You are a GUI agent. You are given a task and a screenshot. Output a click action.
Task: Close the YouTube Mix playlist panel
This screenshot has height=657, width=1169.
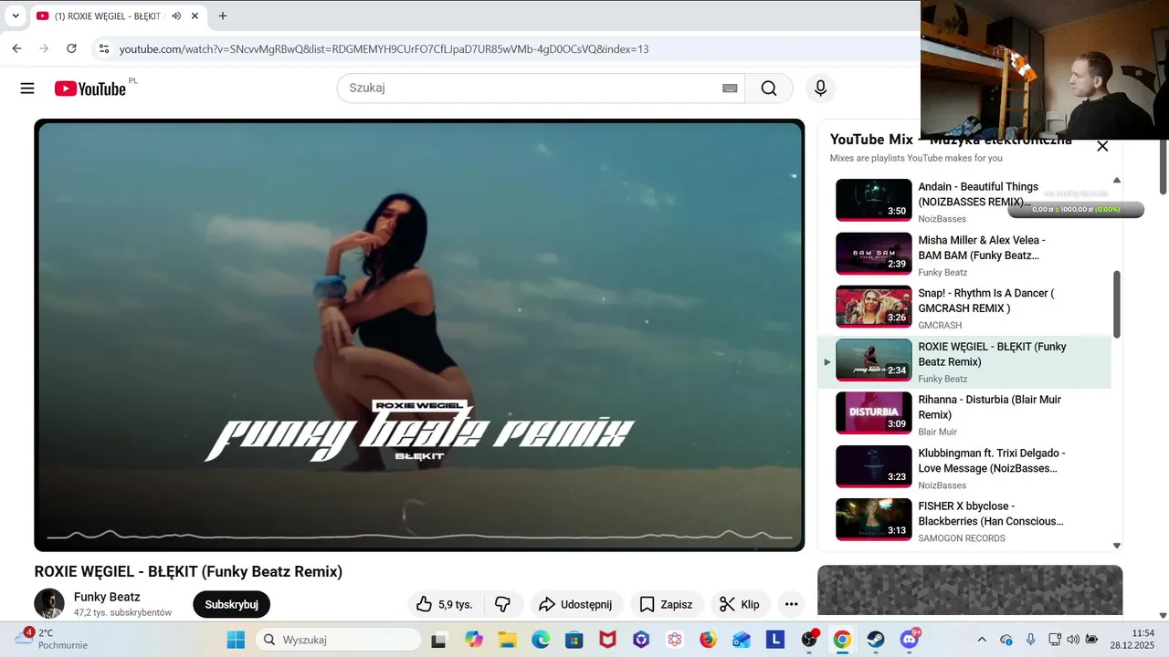point(1102,146)
